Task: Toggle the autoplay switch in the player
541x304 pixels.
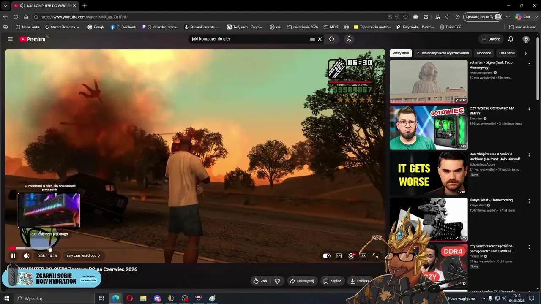Action: point(327,256)
